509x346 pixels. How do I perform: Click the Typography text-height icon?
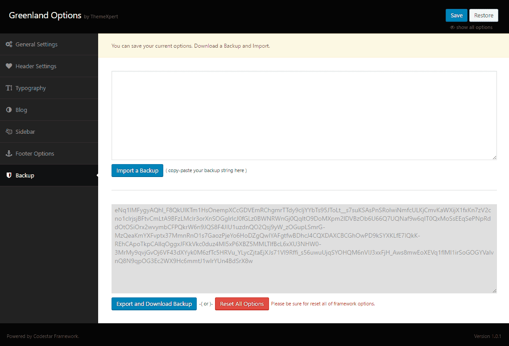pos(9,88)
